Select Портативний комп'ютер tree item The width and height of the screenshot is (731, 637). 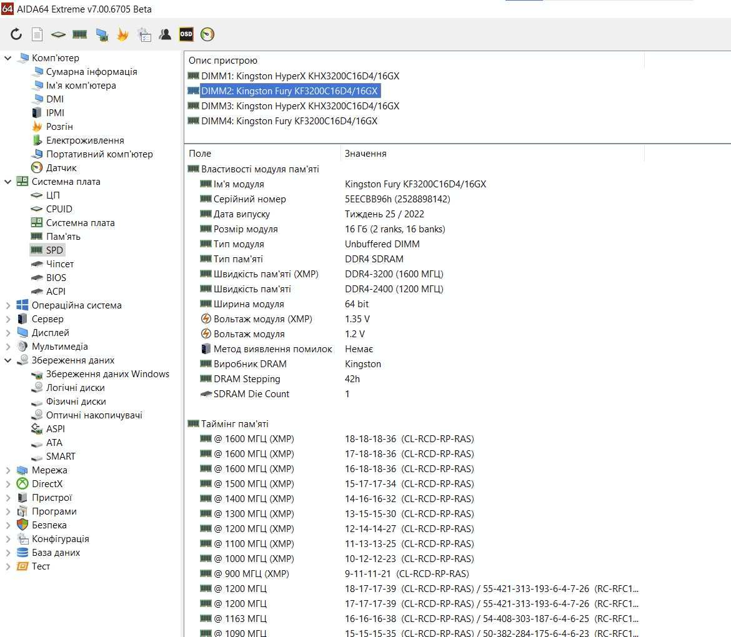(x=99, y=154)
